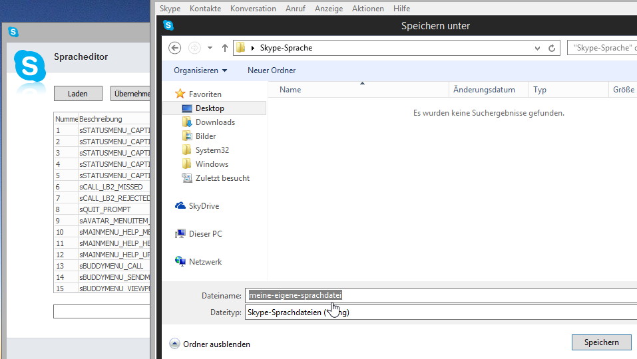Click the Bilder folder icon

coord(187,136)
